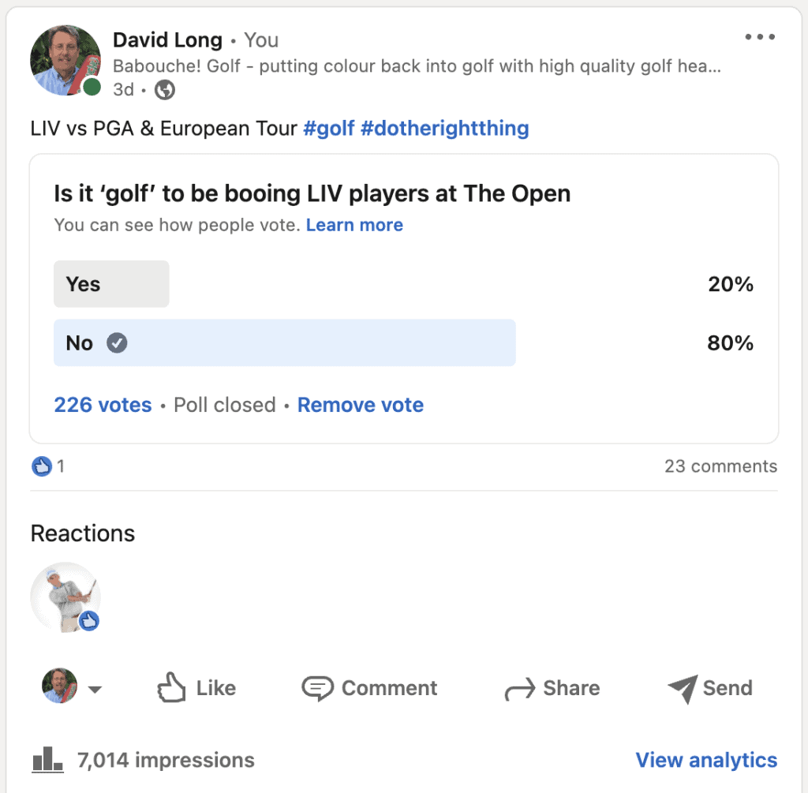Click the blue like reaction count icon

(41, 466)
